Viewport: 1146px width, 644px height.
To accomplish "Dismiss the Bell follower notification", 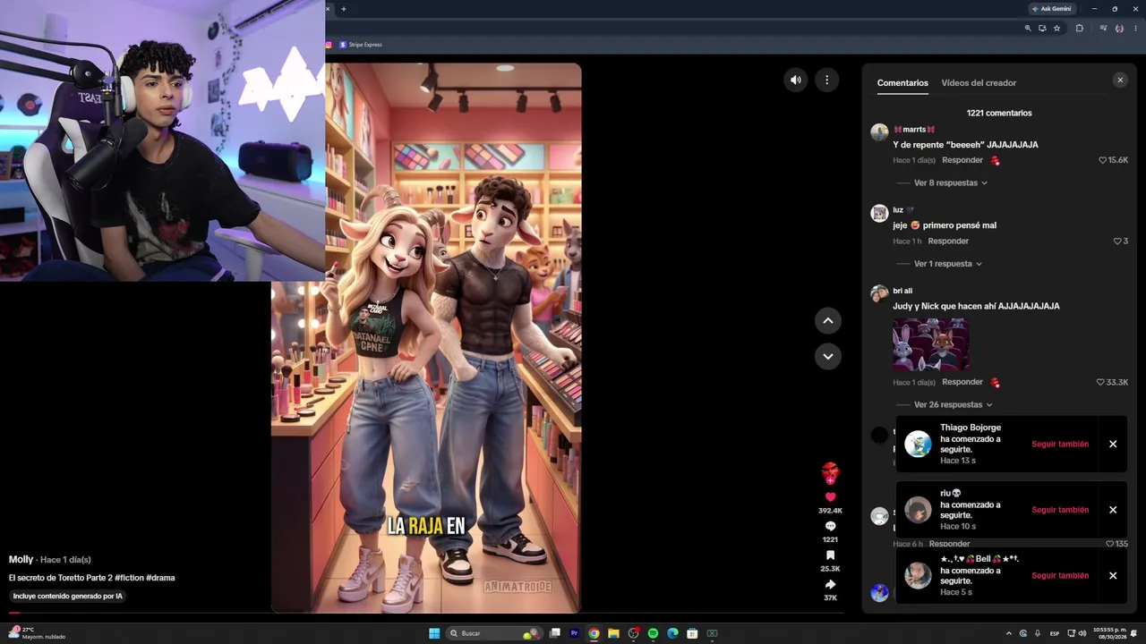I will [x=1113, y=575].
